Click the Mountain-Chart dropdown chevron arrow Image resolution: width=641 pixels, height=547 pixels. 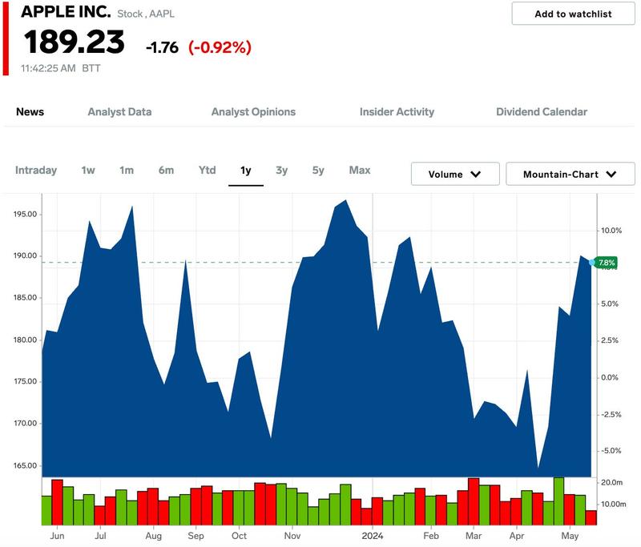(611, 175)
